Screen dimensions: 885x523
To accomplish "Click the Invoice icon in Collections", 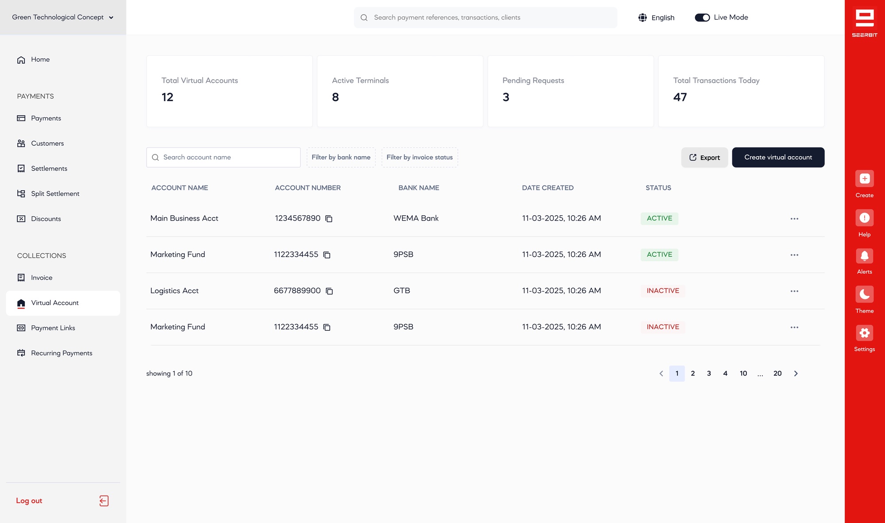I will (21, 278).
